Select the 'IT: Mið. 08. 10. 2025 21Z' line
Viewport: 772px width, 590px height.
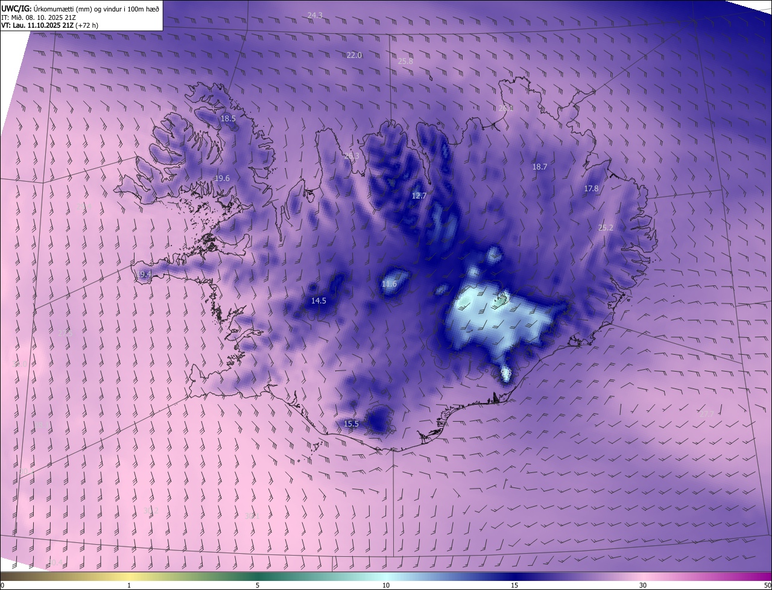(38, 17)
